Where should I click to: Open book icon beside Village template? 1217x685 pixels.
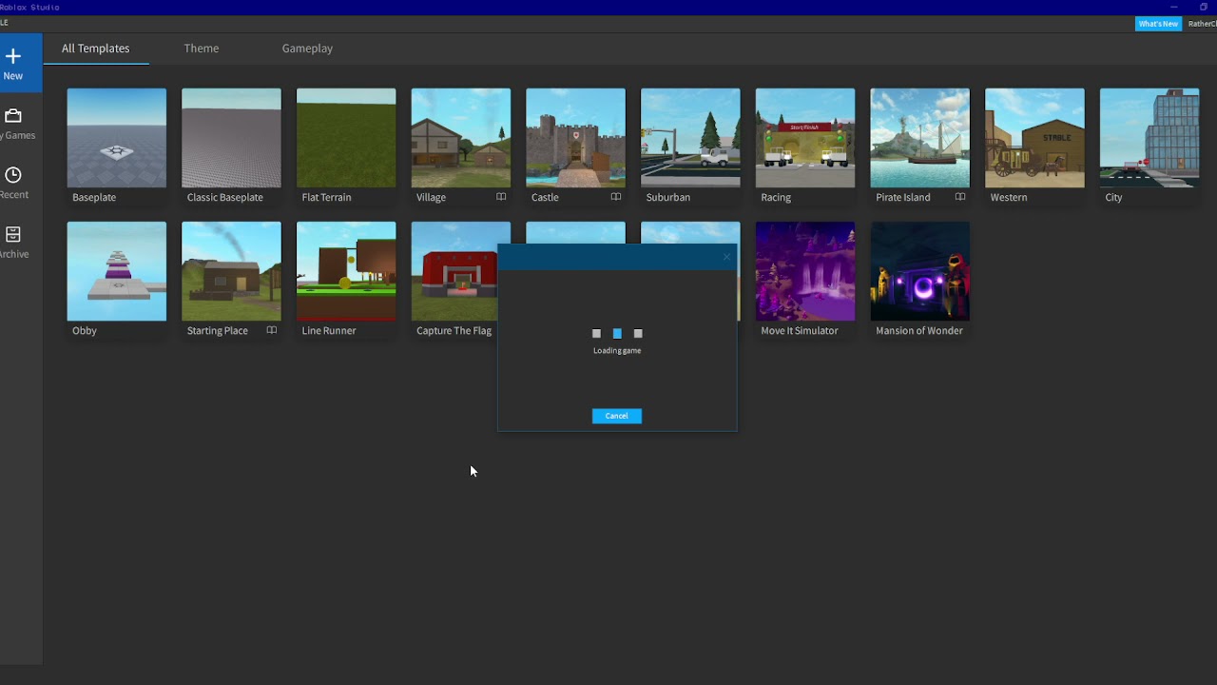501,197
